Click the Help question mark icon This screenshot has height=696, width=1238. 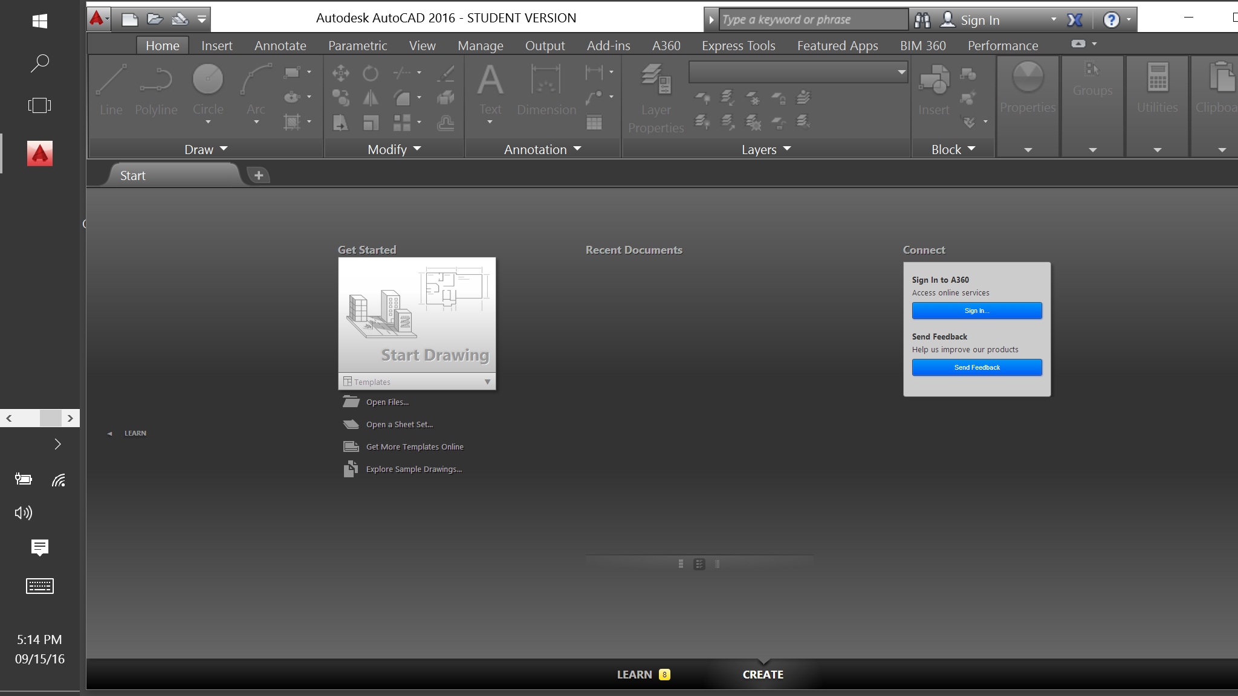(x=1111, y=20)
